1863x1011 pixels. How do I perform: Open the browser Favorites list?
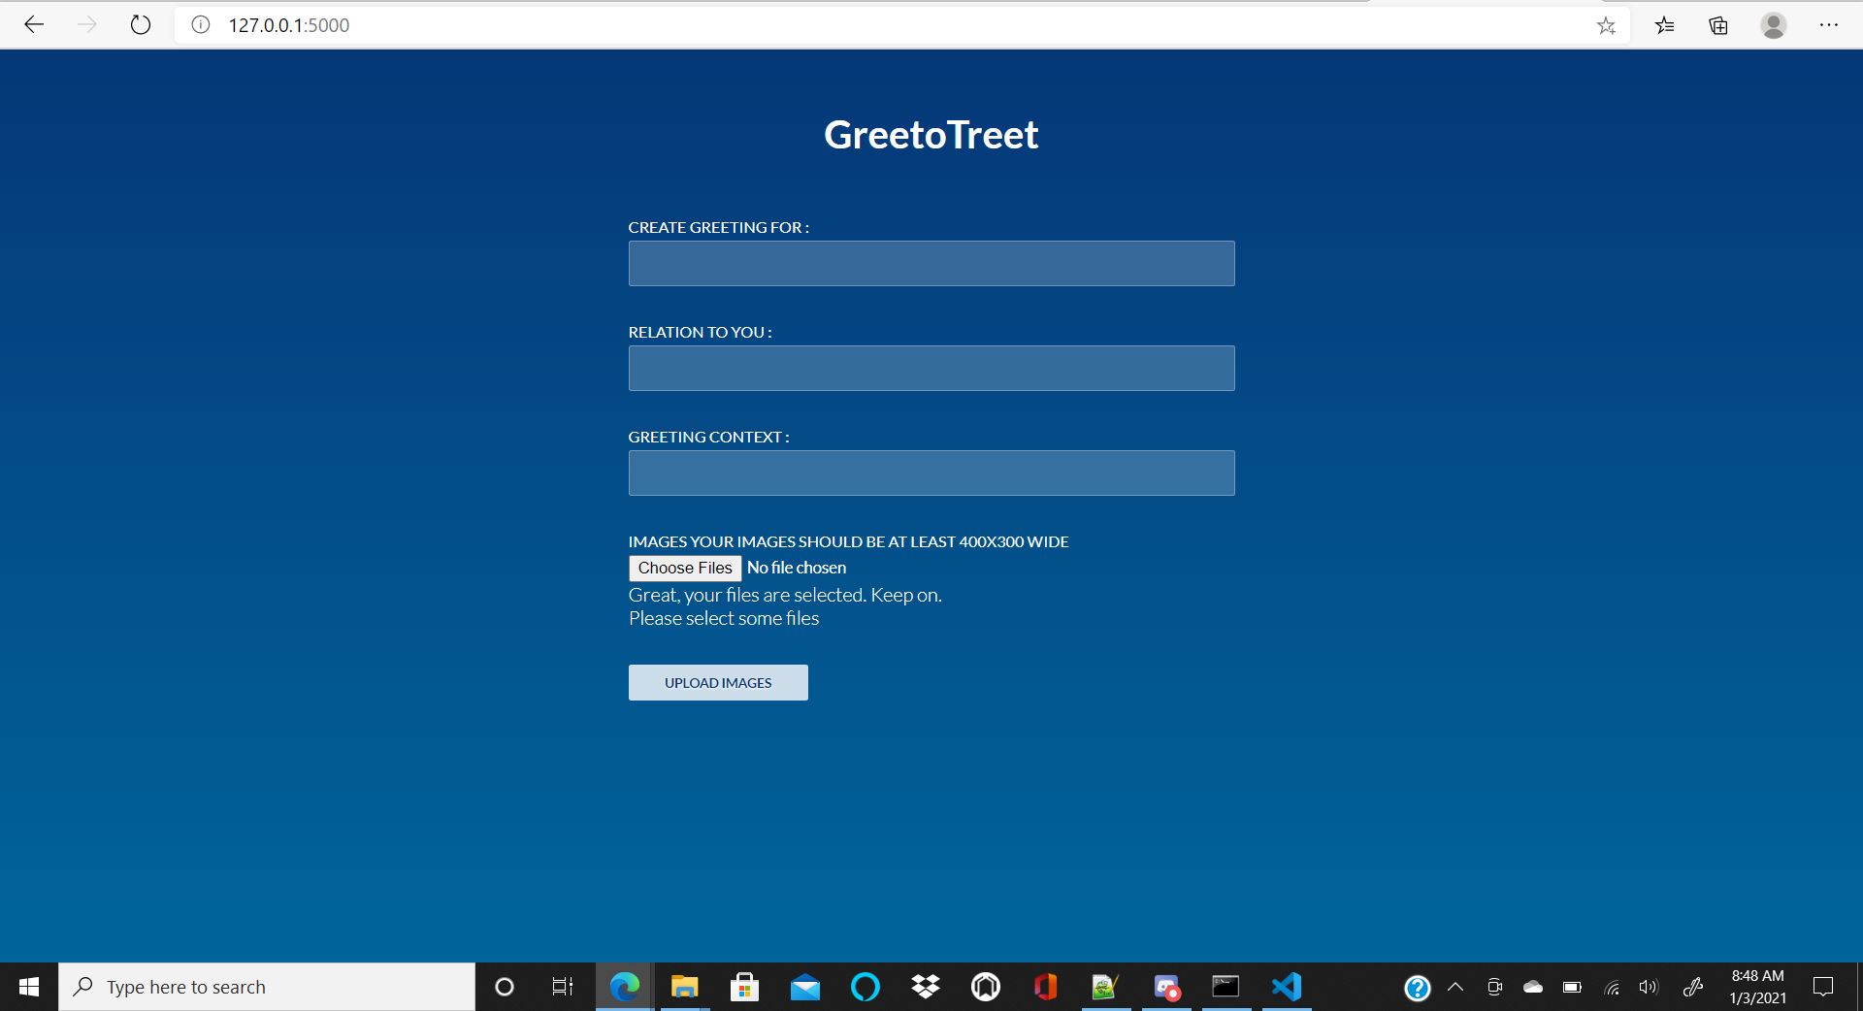(x=1665, y=26)
